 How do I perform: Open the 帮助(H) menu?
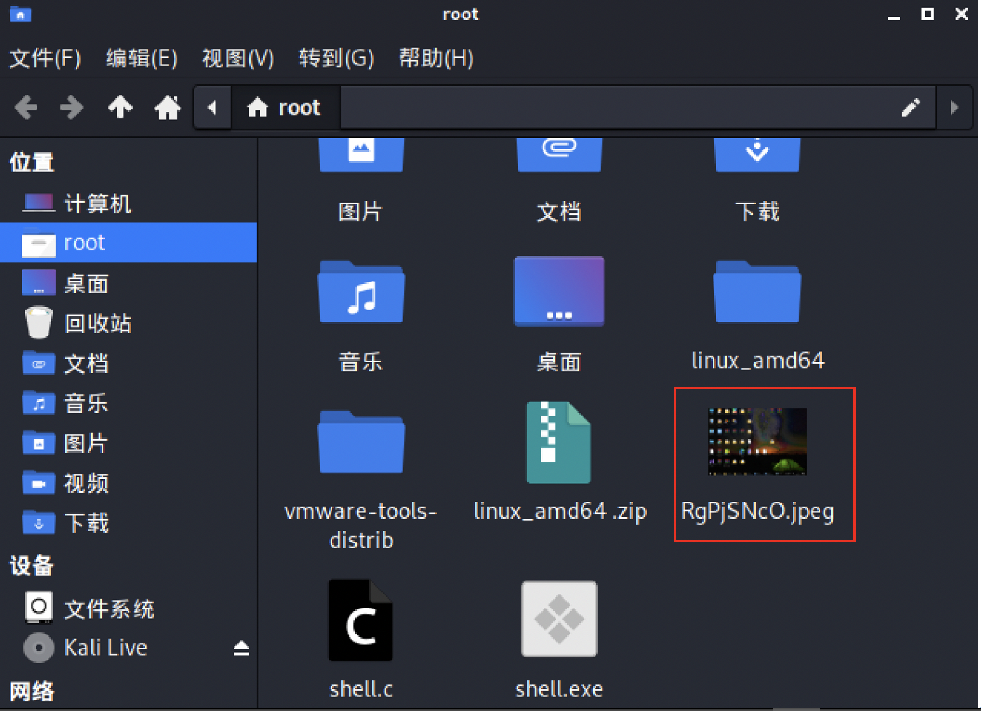(436, 58)
